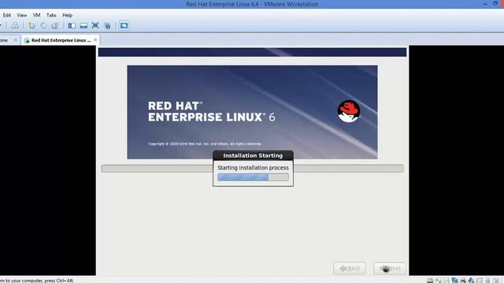Minimize the VMware Workstation window

tap(485, 4)
